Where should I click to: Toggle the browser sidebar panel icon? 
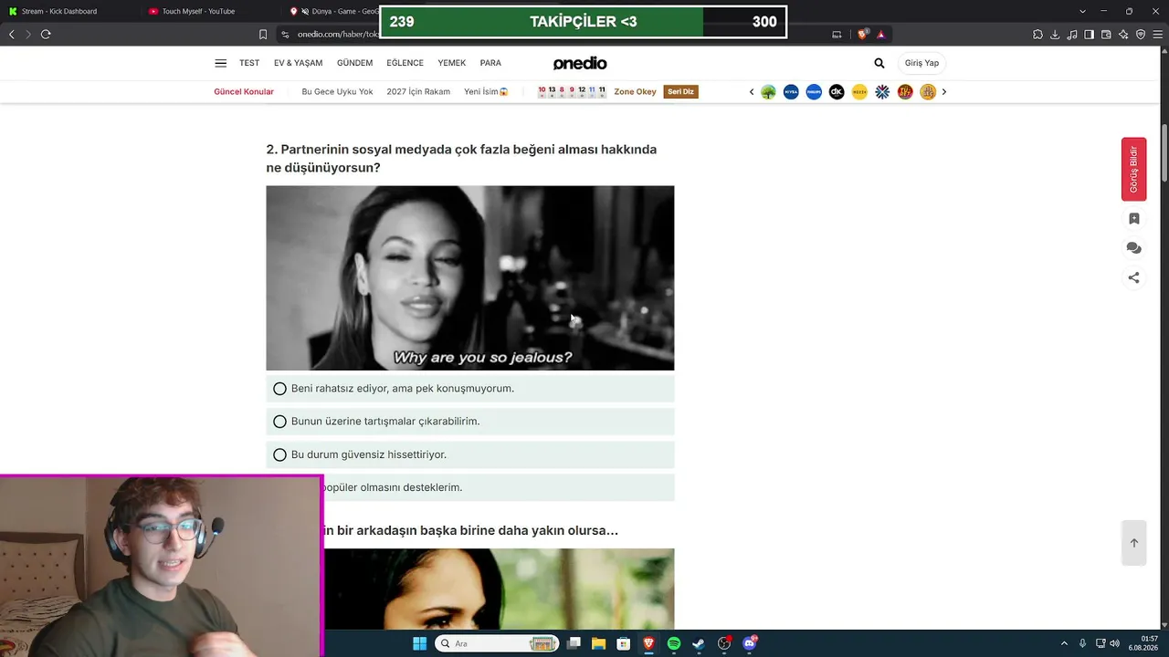1089,35
